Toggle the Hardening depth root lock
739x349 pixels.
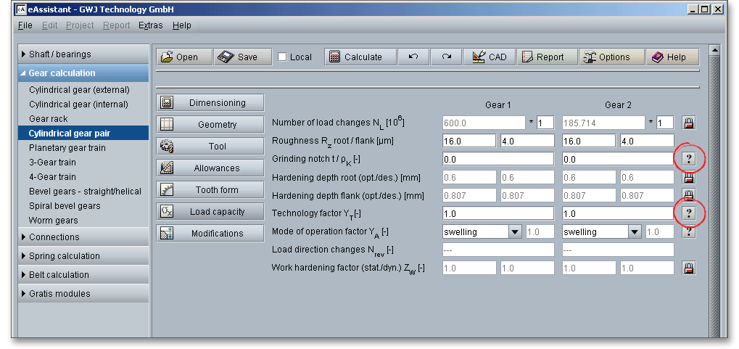coord(688,177)
